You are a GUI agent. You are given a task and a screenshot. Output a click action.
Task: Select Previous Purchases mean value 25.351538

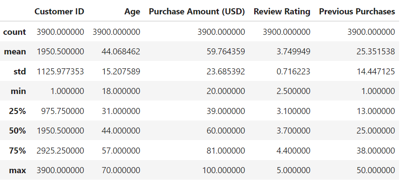click(x=376, y=52)
